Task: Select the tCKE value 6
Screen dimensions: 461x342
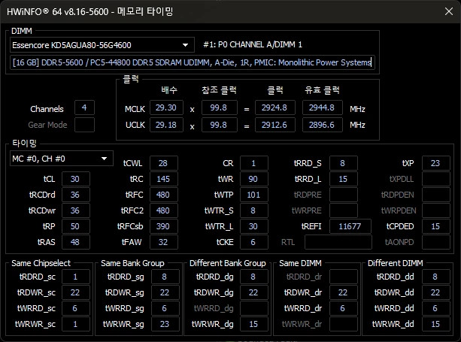Action: point(254,242)
